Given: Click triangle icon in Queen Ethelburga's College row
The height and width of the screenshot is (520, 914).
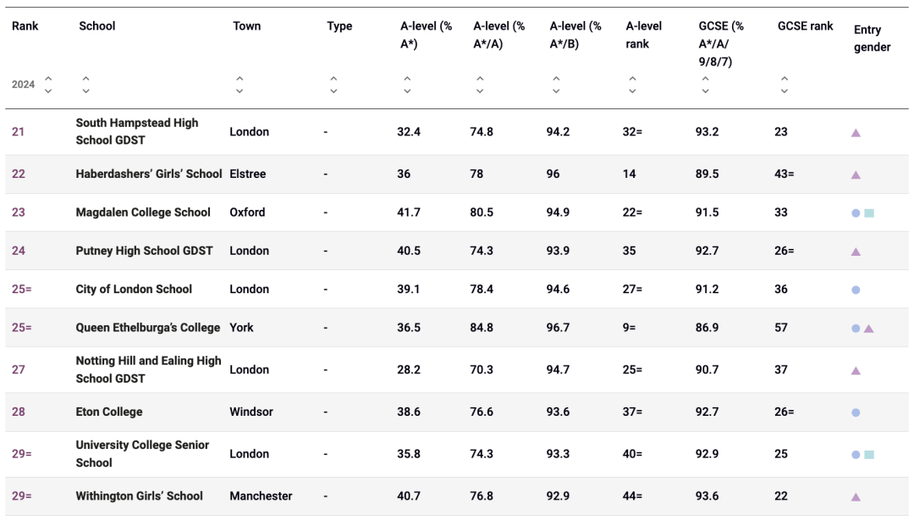Looking at the screenshot, I should [x=869, y=329].
